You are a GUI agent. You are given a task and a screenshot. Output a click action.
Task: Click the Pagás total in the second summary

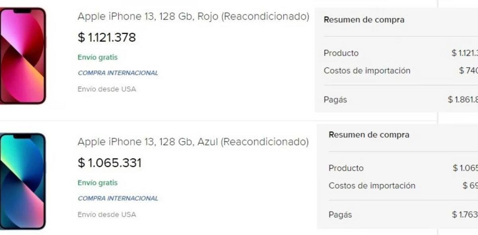[340, 214]
